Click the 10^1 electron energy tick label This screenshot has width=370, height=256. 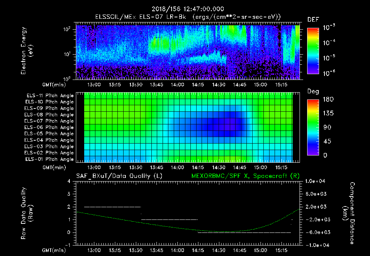tap(67, 54)
